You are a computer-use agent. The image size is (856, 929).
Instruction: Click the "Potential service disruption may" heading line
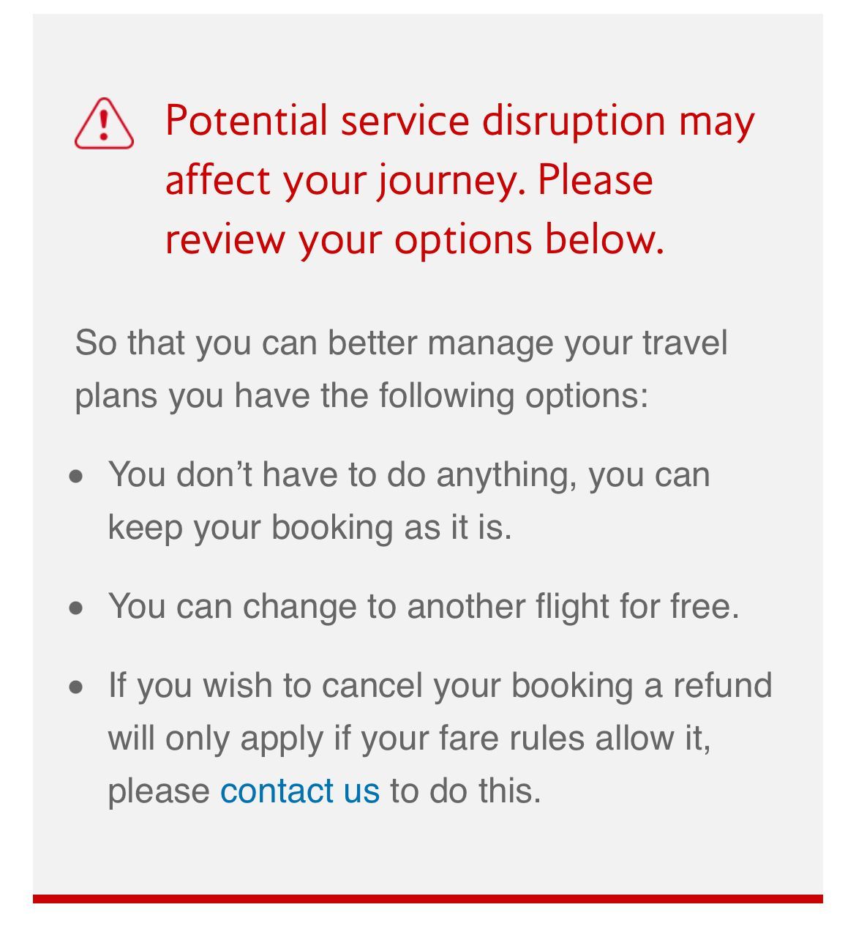(x=459, y=121)
